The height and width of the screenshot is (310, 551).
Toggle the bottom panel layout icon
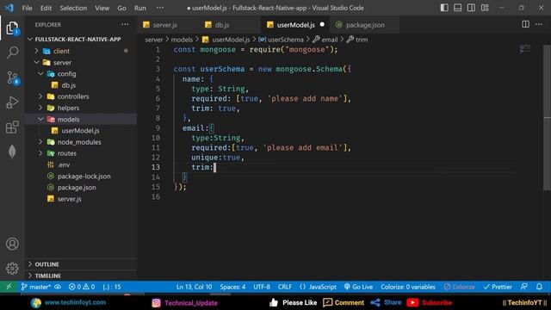[457, 8]
